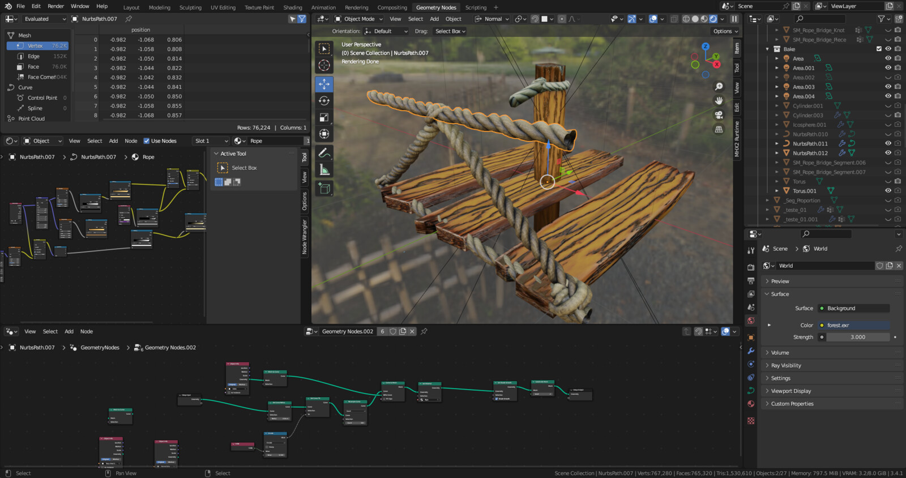Open the Orientation Default dropdown
Viewport: 906px width, 478px height.
(386, 32)
